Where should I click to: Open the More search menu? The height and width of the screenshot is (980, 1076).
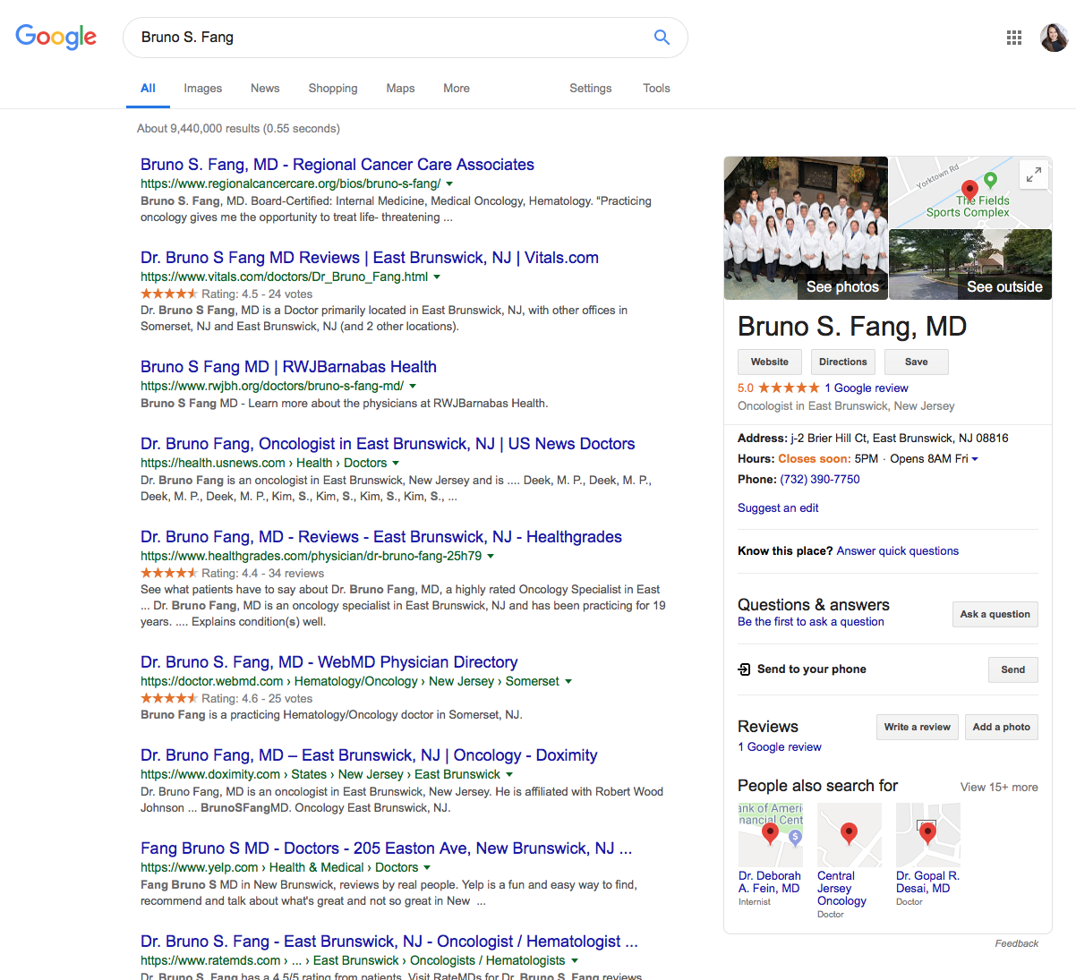click(x=457, y=88)
